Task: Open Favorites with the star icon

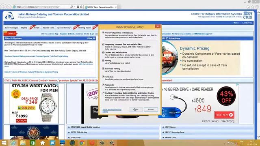Action: (253, 7)
